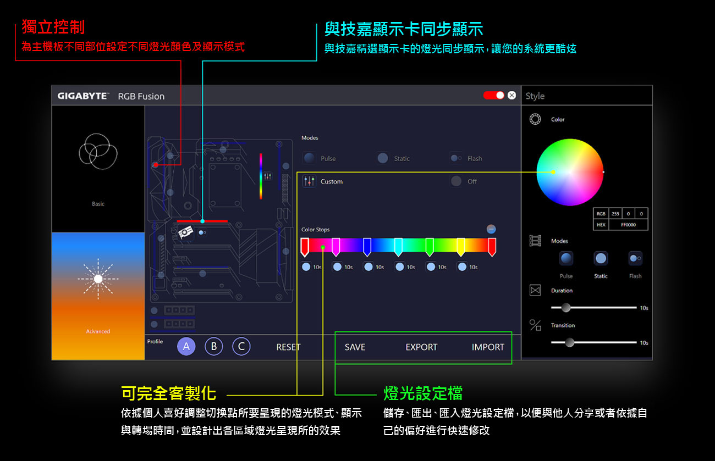Select the yellow color stop marker
Viewport: 715px width, 461px height.
461,247
